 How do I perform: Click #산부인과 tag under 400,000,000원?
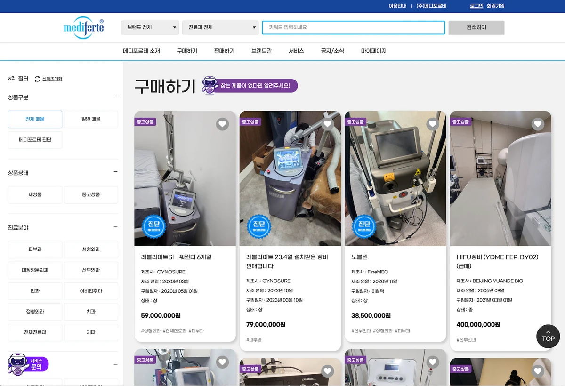pos(466,340)
